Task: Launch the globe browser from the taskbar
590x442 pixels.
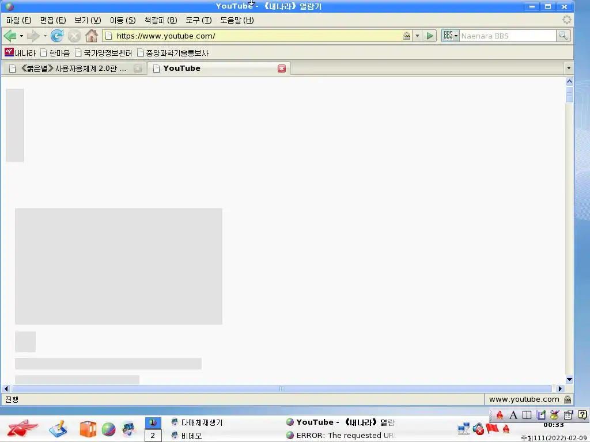Action: (x=109, y=429)
